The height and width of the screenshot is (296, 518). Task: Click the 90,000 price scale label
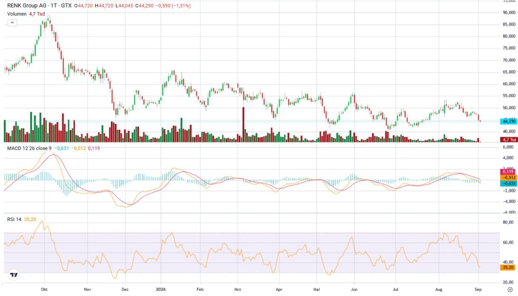[x=509, y=13]
